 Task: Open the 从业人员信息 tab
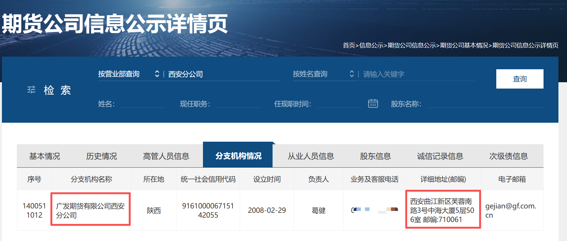(x=311, y=156)
